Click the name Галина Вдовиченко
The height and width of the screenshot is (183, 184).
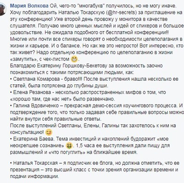click(x=36, y=106)
